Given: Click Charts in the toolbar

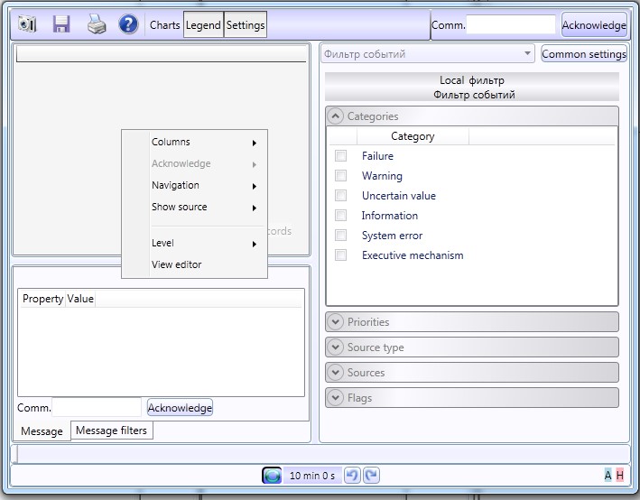Looking at the screenshot, I should [x=164, y=25].
